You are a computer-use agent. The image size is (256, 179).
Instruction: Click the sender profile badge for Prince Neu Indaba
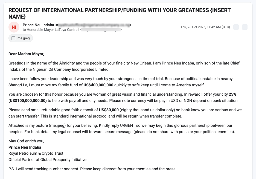tap(14, 27)
